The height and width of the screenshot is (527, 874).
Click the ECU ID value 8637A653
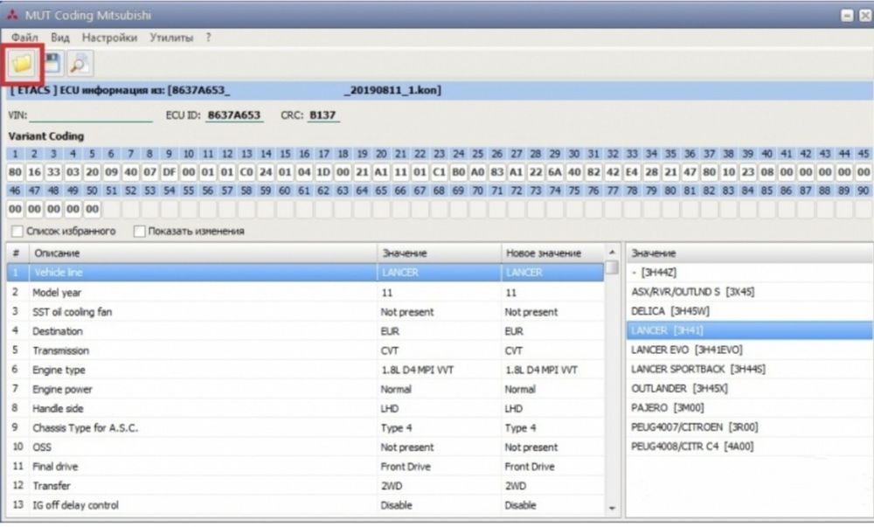click(234, 115)
